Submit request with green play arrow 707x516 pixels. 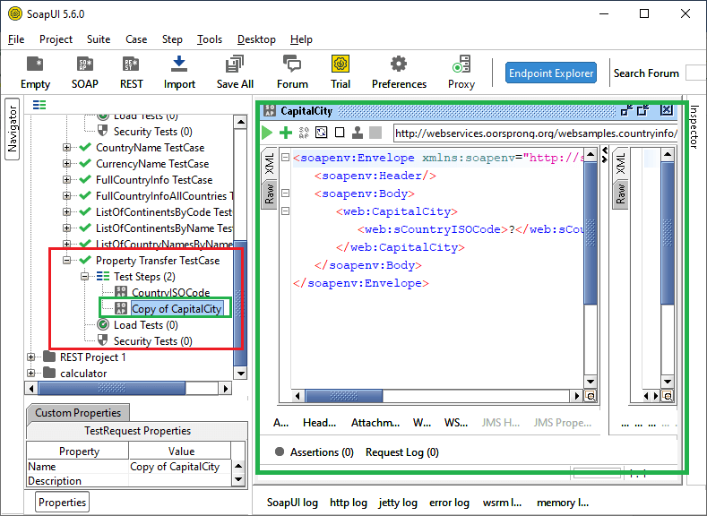tap(267, 133)
